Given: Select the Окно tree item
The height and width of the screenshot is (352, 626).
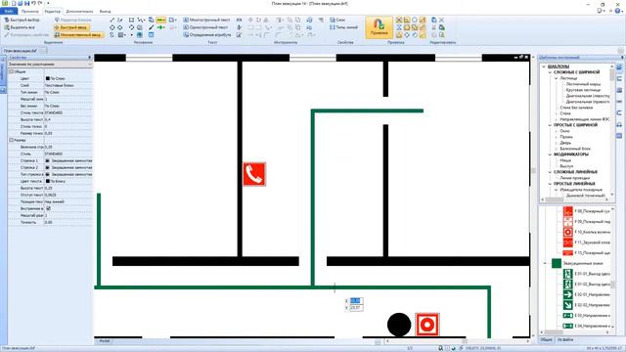Looking at the screenshot, I should point(565,131).
